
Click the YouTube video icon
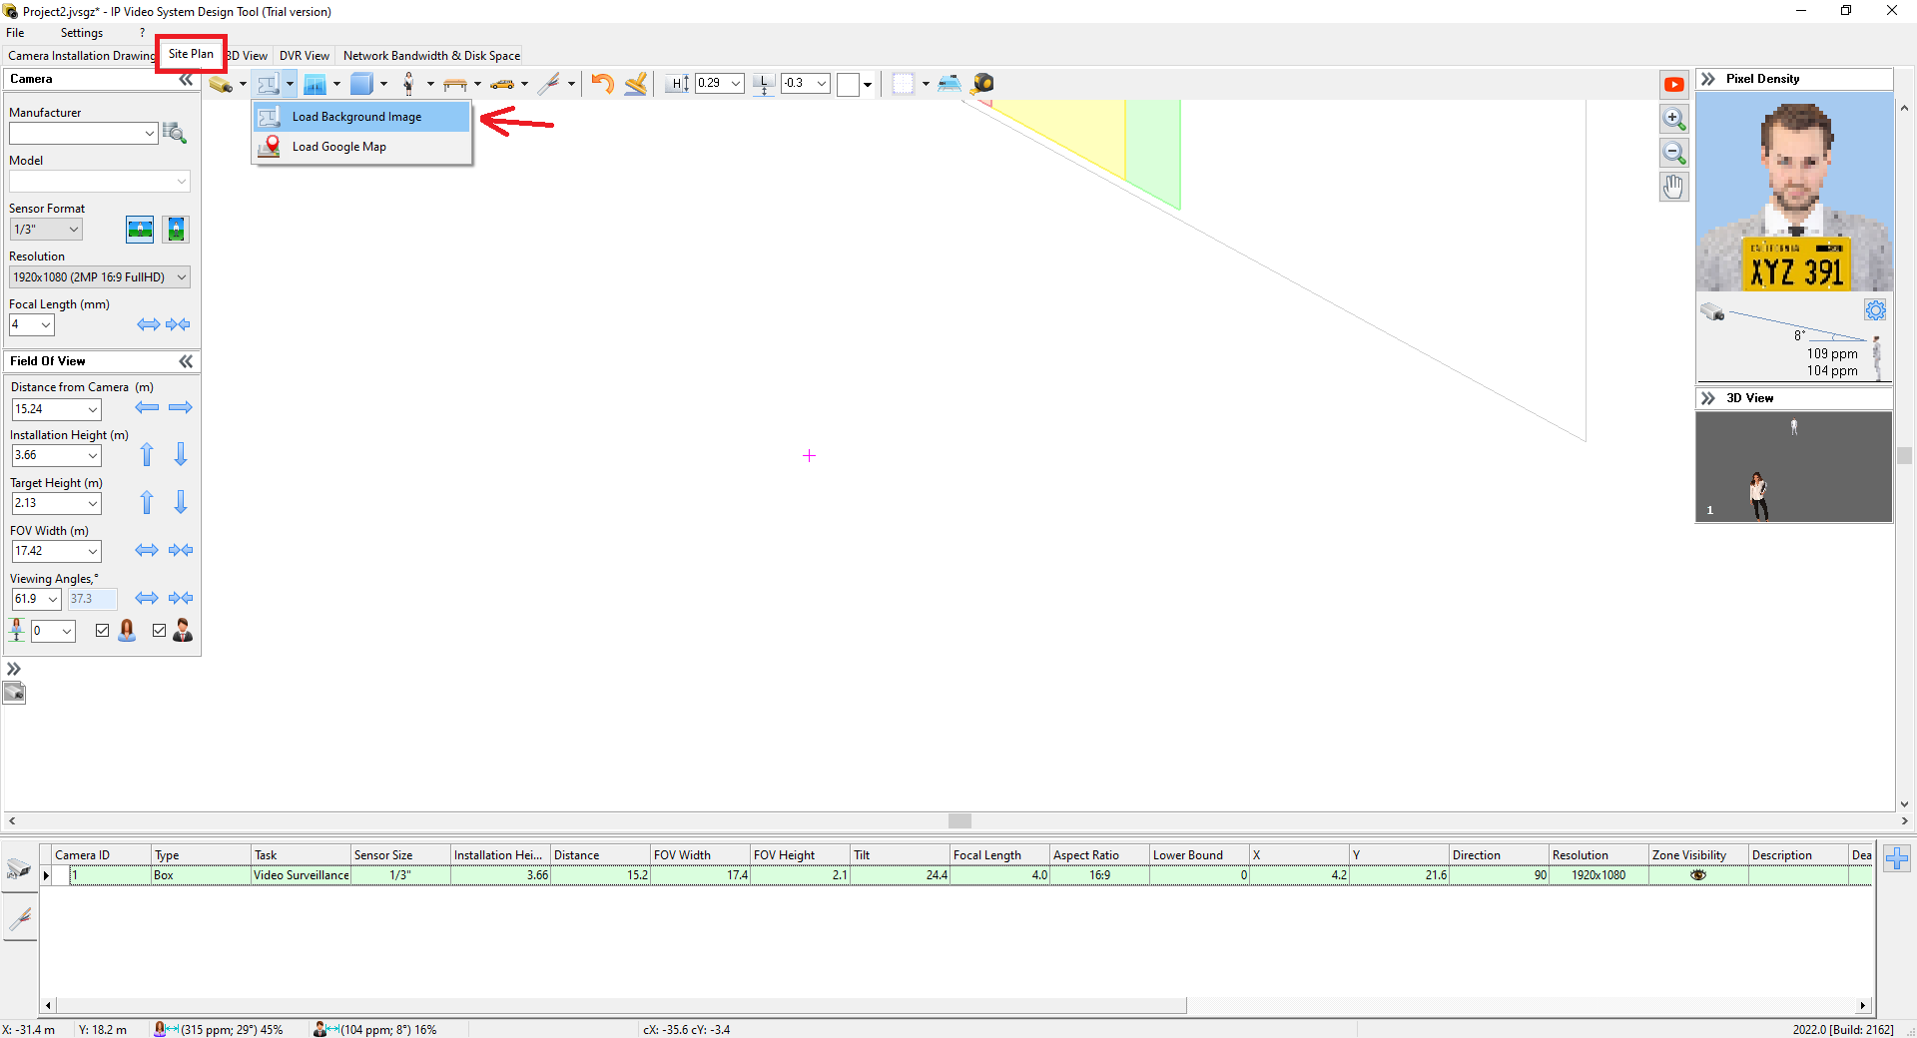pos(1674,85)
